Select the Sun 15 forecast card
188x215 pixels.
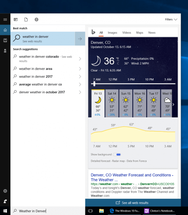[x=126, y=103]
